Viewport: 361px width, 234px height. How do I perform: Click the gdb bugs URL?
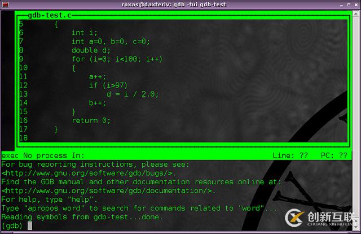[89, 173]
